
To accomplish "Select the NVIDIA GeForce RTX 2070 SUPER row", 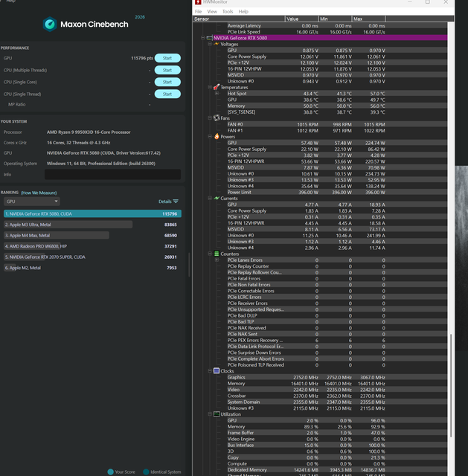I will (x=91, y=257).
